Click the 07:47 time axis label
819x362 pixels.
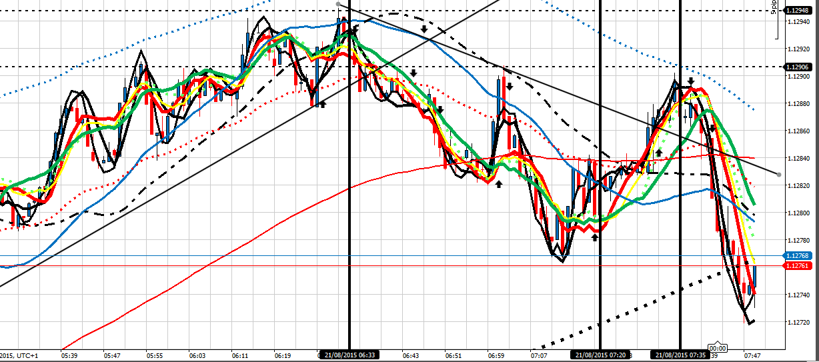(752, 357)
